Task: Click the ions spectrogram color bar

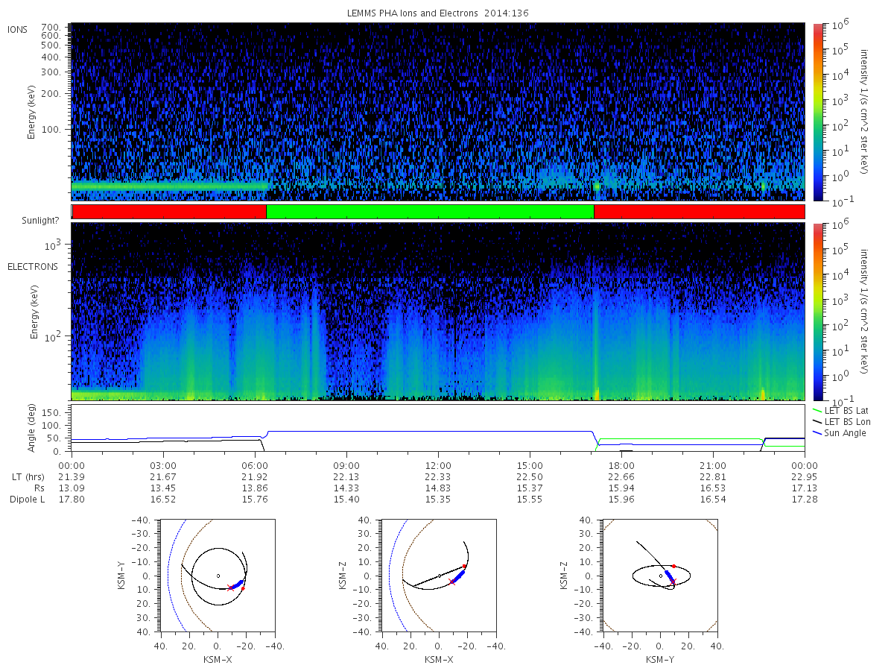Action: pyautogui.click(x=817, y=112)
